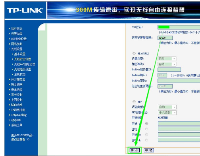Image resolution: width=200 pixels, height=156 pixels.
Task: Click the 保存 save button
Action: pyautogui.click(x=135, y=150)
